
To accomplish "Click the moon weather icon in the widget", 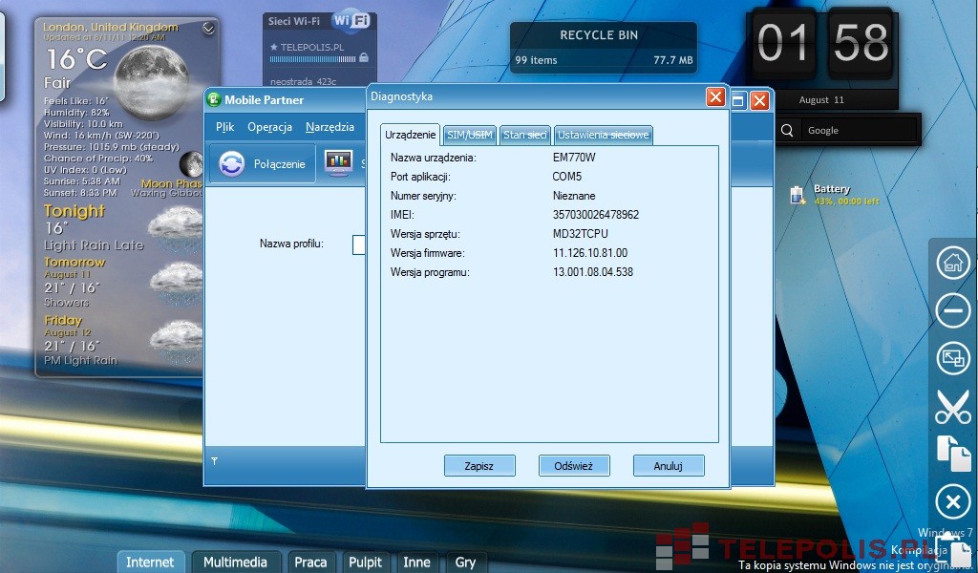I will [151, 81].
